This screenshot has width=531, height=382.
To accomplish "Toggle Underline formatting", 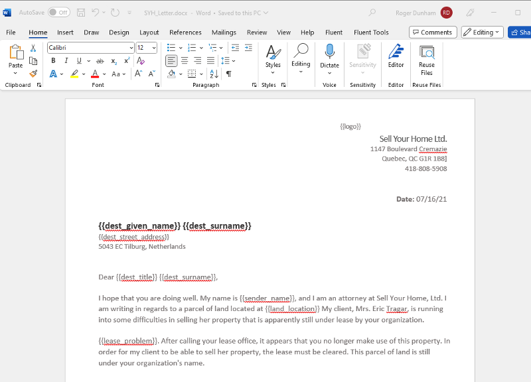I will 79,61.
